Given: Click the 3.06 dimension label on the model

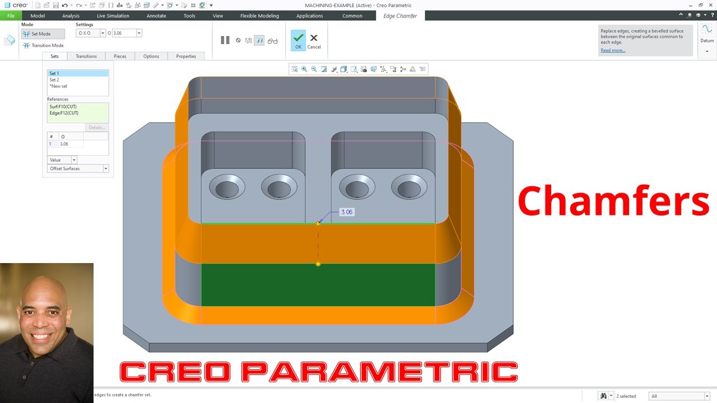Looking at the screenshot, I should (347, 212).
